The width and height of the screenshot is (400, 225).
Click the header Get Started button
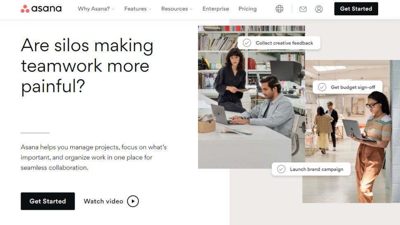point(356,9)
